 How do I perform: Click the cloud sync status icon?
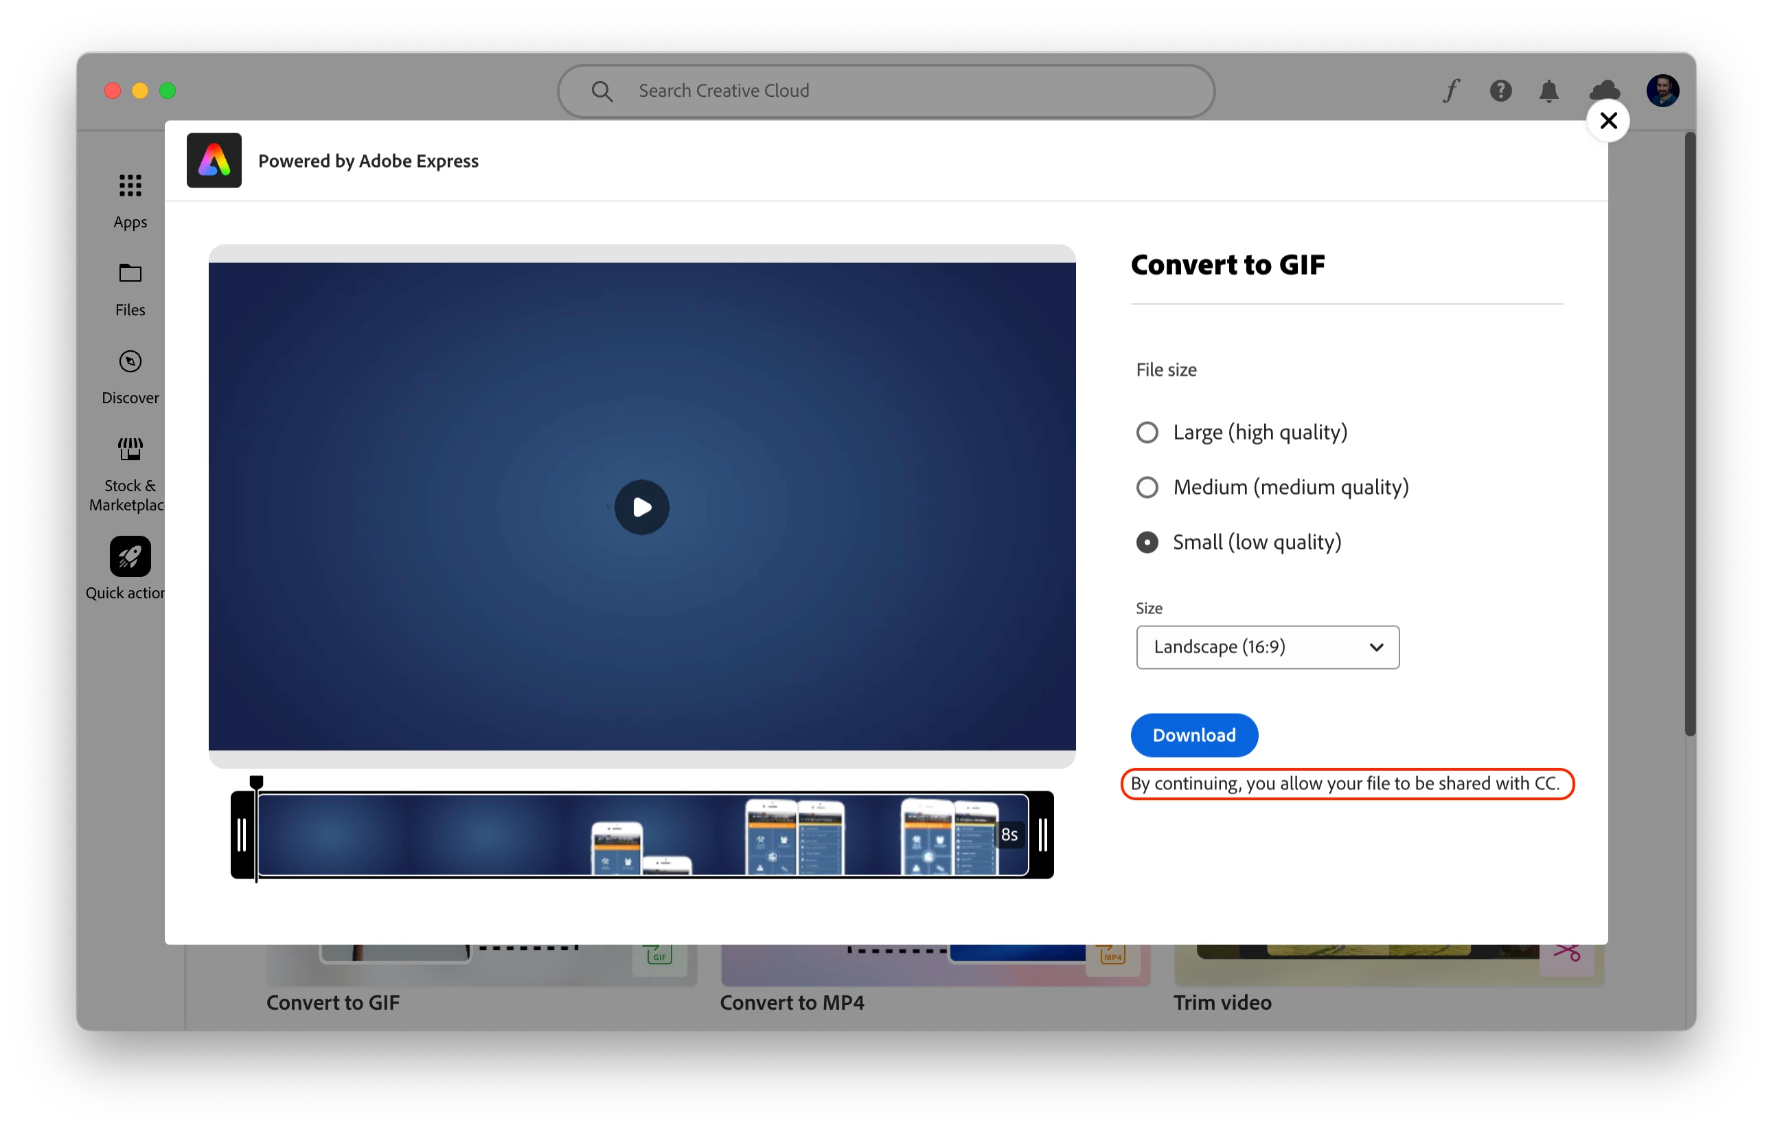[x=1604, y=91]
